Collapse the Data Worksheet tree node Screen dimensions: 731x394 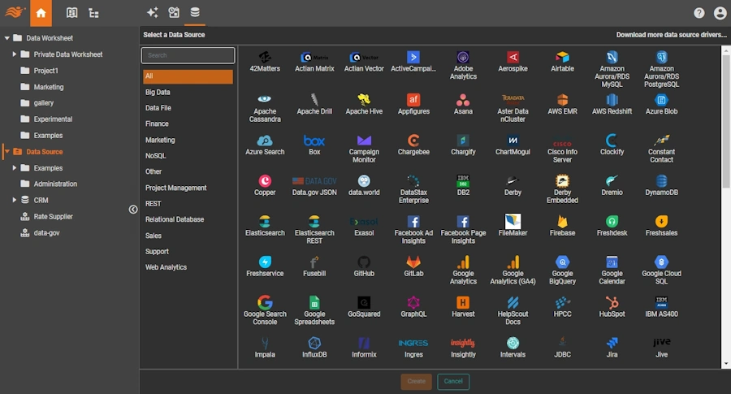pos(7,38)
